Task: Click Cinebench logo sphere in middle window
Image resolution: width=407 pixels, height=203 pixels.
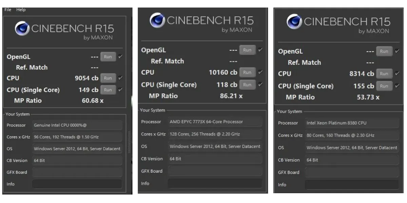Action: point(157,20)
